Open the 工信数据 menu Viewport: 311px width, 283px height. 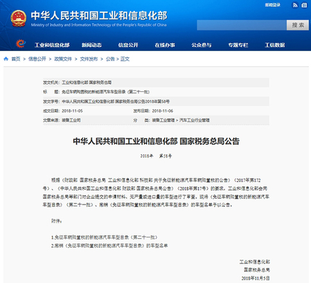coord(275,45)
